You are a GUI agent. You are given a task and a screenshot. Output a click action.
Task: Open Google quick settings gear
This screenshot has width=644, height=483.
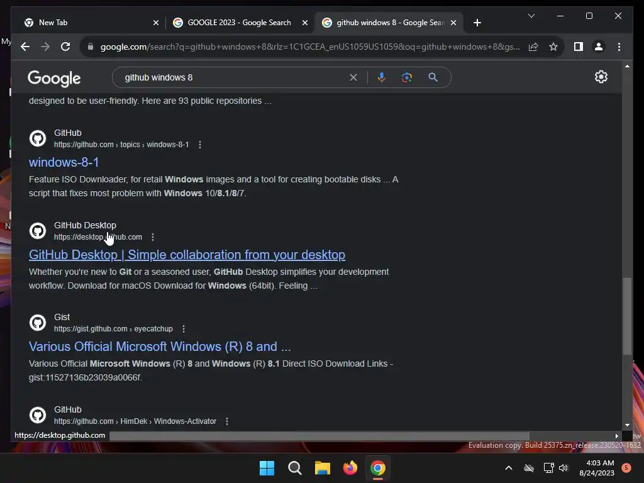coord(601,77)
